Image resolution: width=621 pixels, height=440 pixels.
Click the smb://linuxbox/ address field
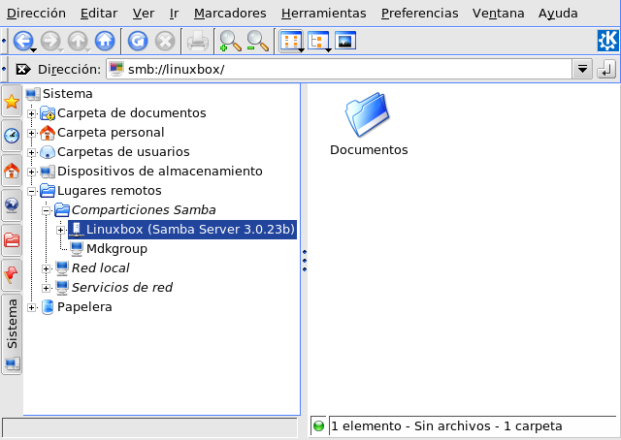(x=340, y=70)
